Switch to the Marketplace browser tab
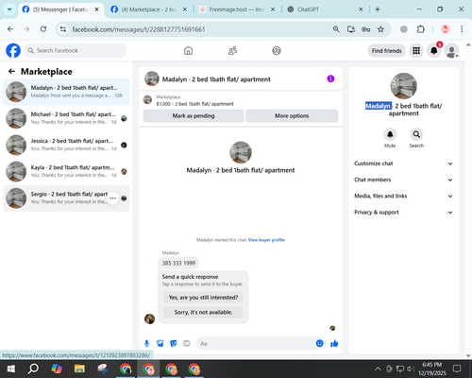The image size is (472, 378). (149, 9)
